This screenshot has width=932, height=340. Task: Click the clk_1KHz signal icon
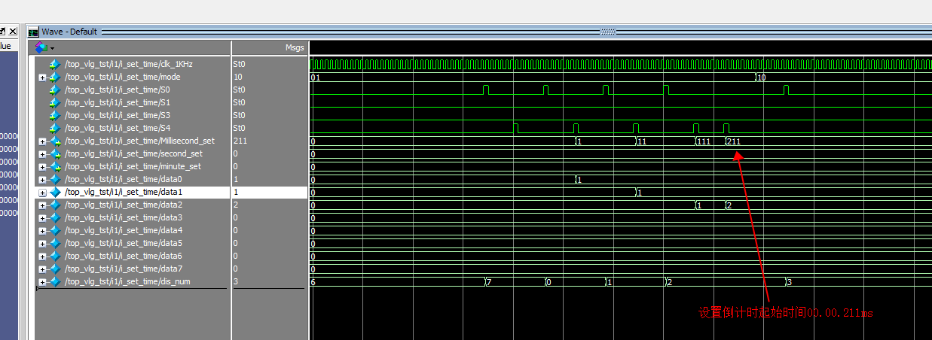pos(54,65)
